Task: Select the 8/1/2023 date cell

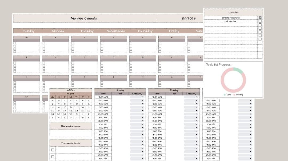Action: coord(189,18)
